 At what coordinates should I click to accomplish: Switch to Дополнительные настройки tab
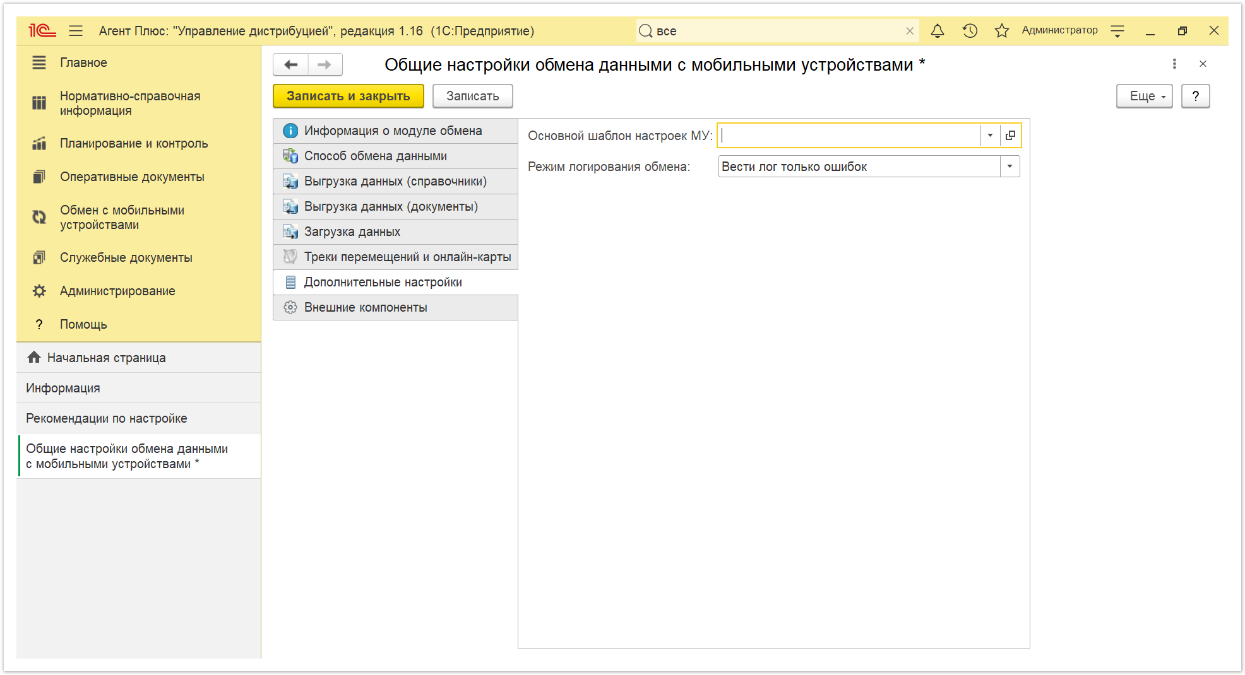tap(395, 282)
